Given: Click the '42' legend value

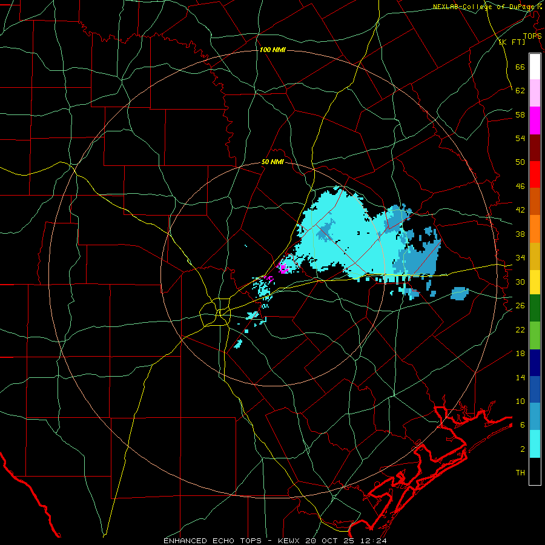Looking at the screenshot, I should coord(520,210).
